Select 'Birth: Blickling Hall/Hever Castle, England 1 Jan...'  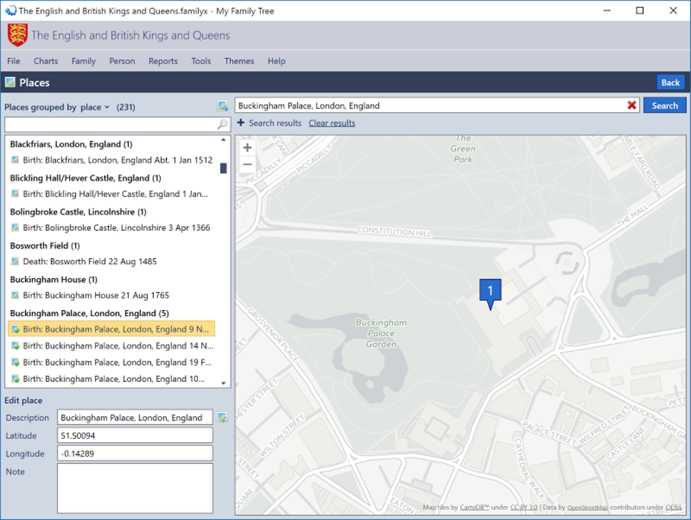pyautogui.click(x=115, y=194)
